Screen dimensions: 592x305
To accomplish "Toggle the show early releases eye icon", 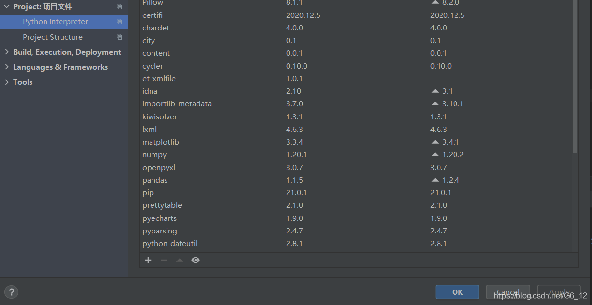I will 196,260.
